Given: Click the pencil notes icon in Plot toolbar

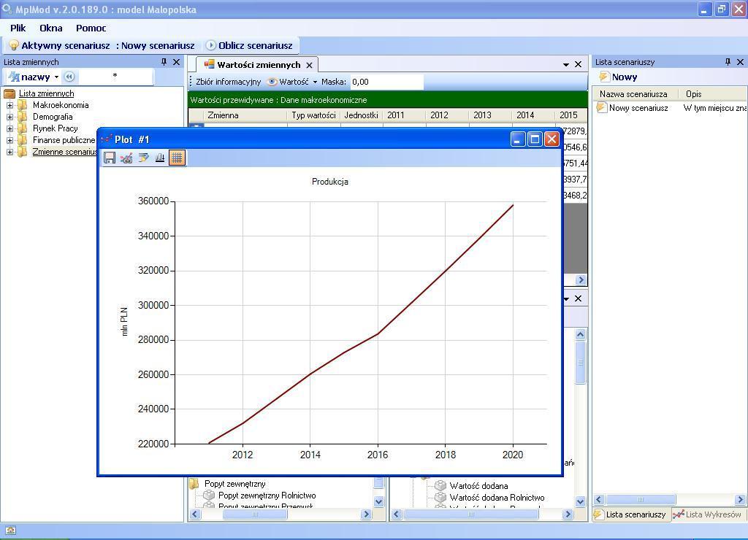Looking at the screenshot, I should click(143, 158).
